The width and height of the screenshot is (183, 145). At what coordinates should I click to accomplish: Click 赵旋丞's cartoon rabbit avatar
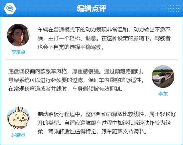pos(18,118)
